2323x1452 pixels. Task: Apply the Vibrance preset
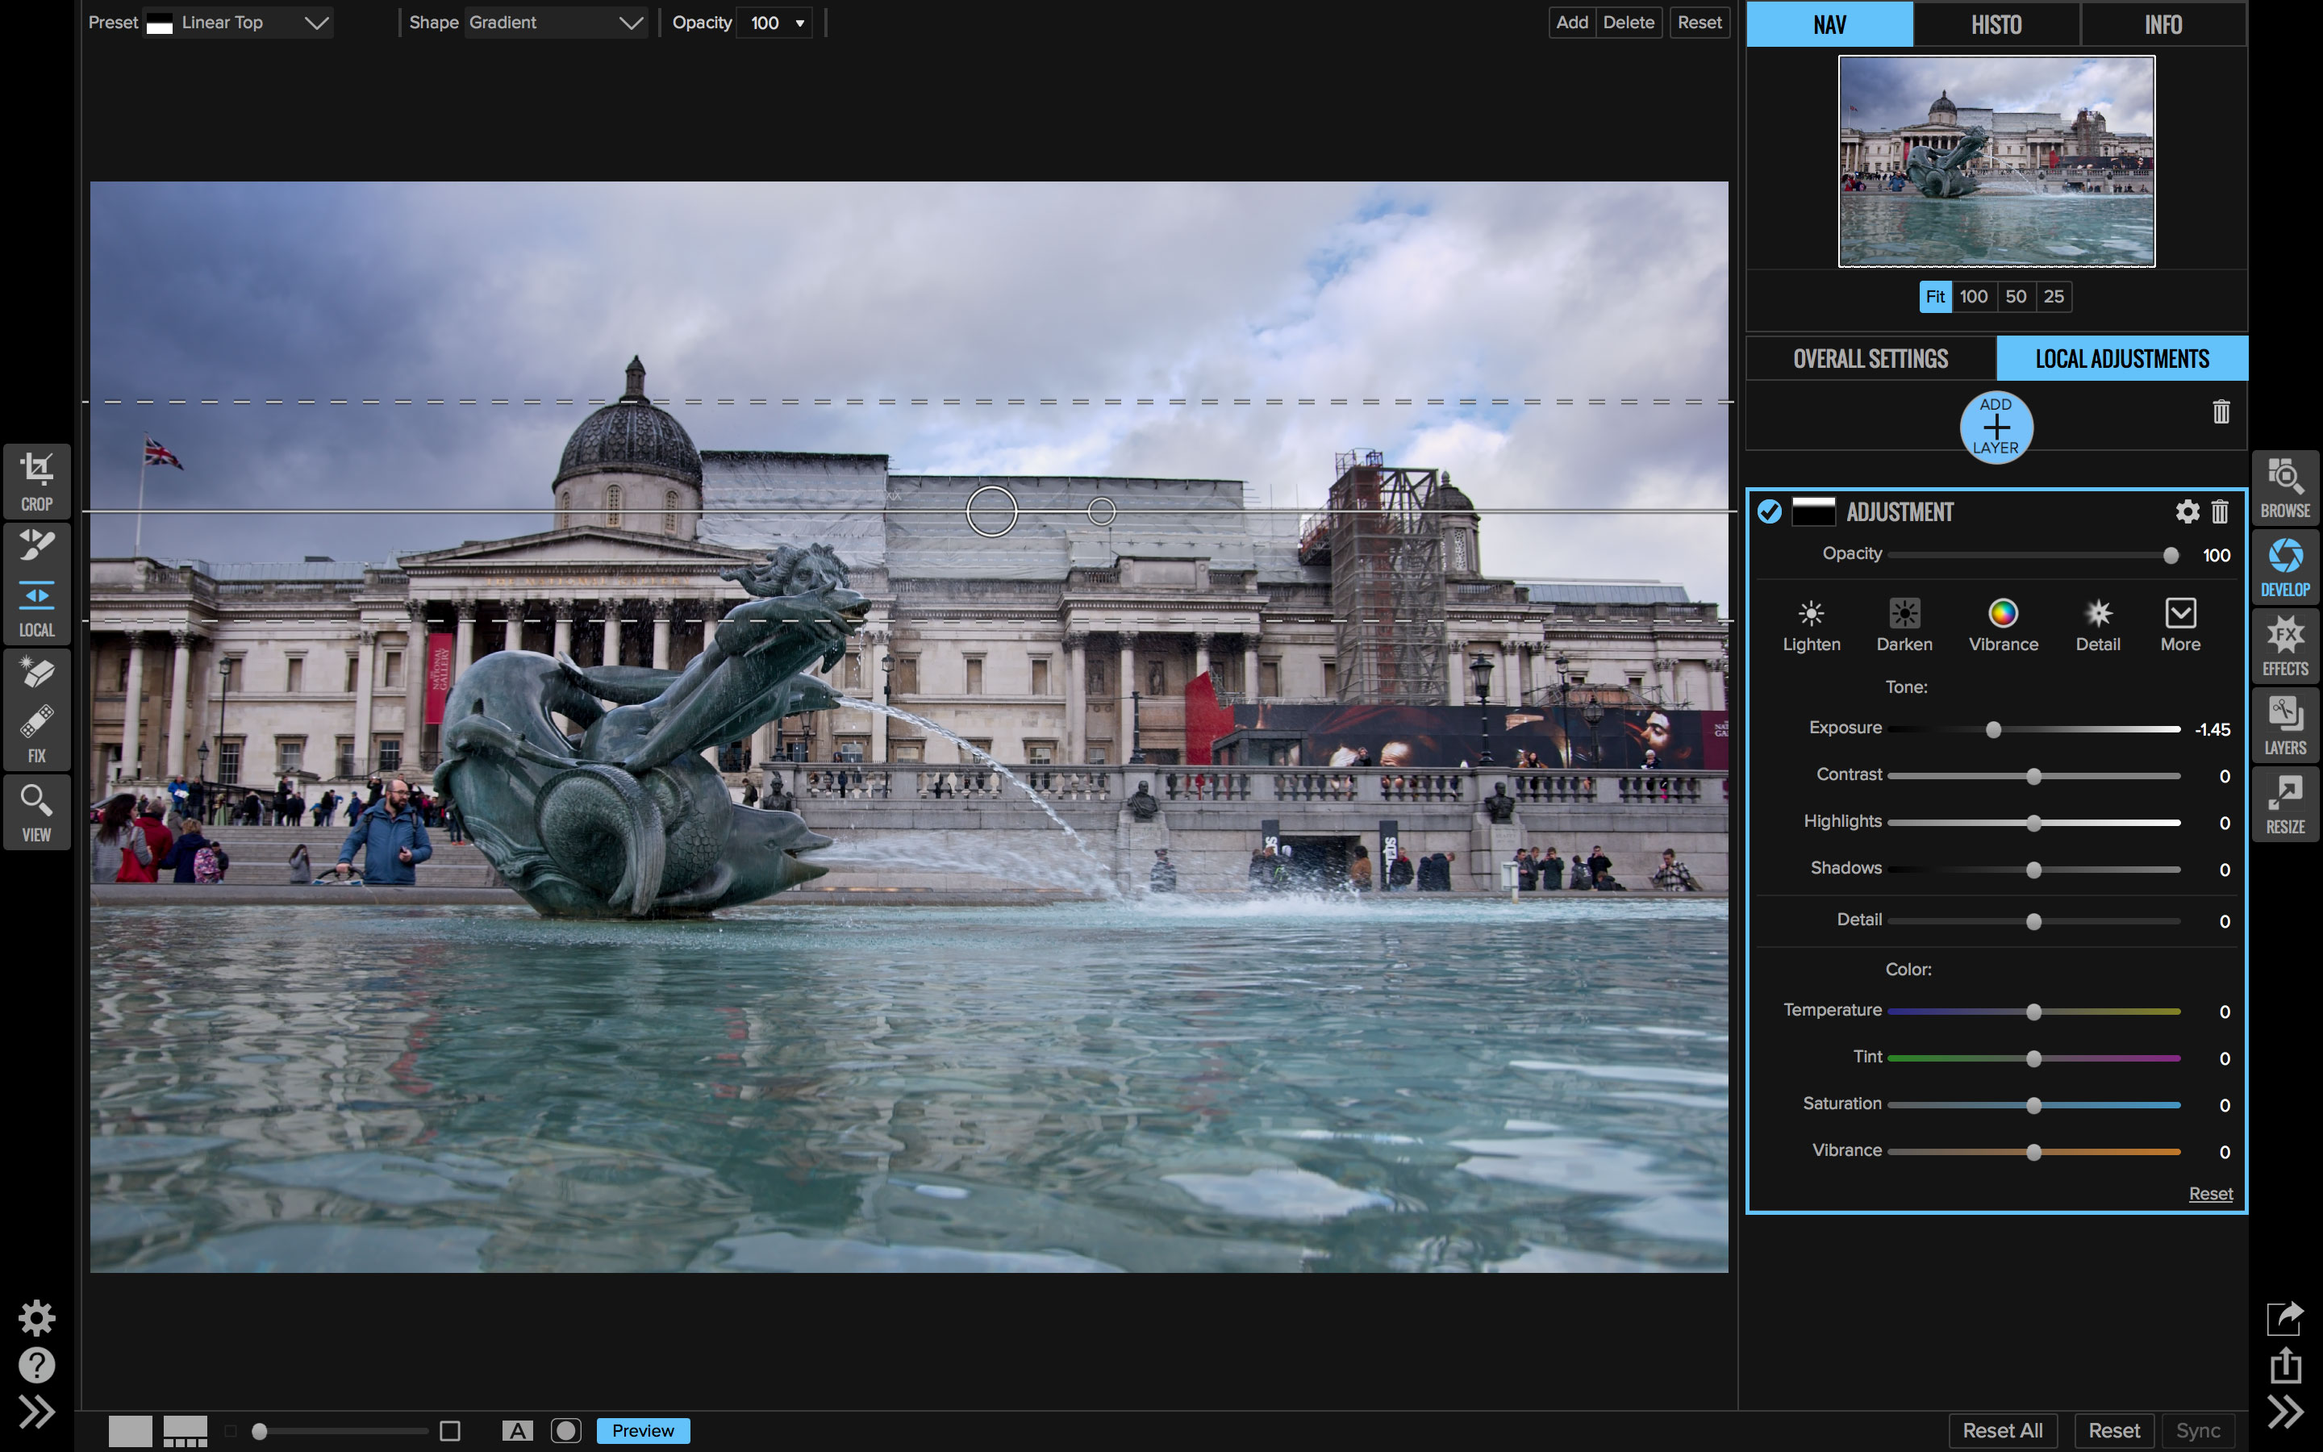pyautogui.click(x=2004, y=625)
